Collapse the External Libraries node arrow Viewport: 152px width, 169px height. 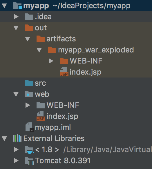point(5,138)
